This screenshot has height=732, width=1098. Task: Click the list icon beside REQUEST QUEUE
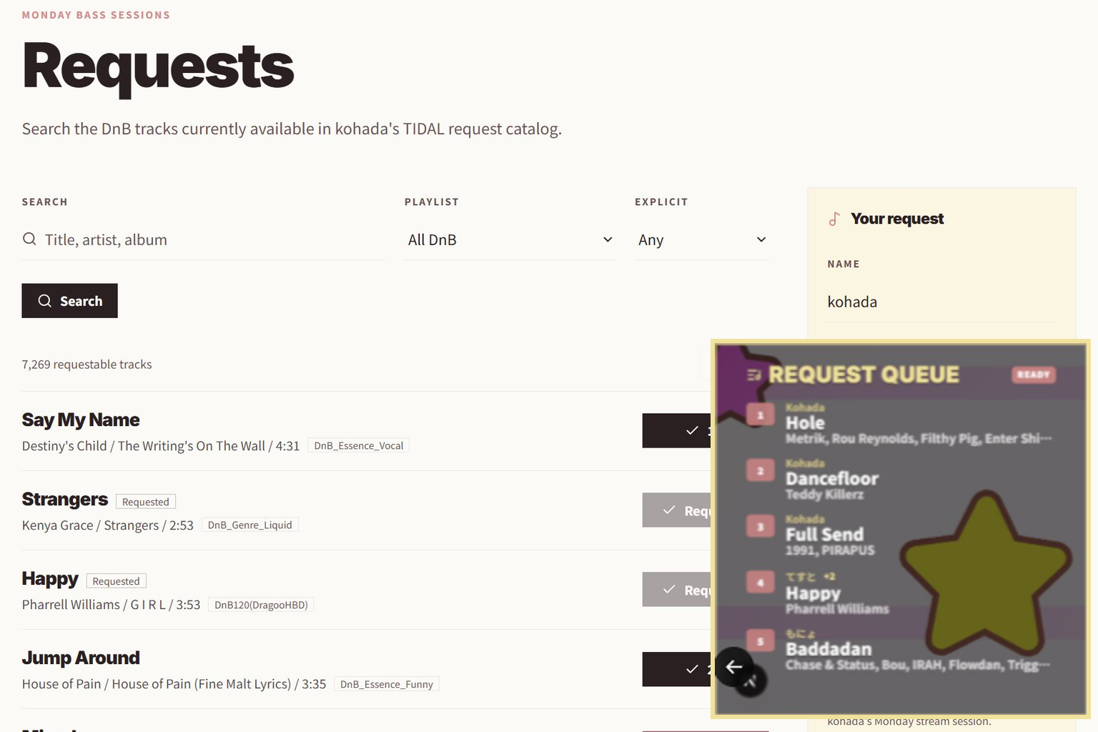(x=753, y=375)
